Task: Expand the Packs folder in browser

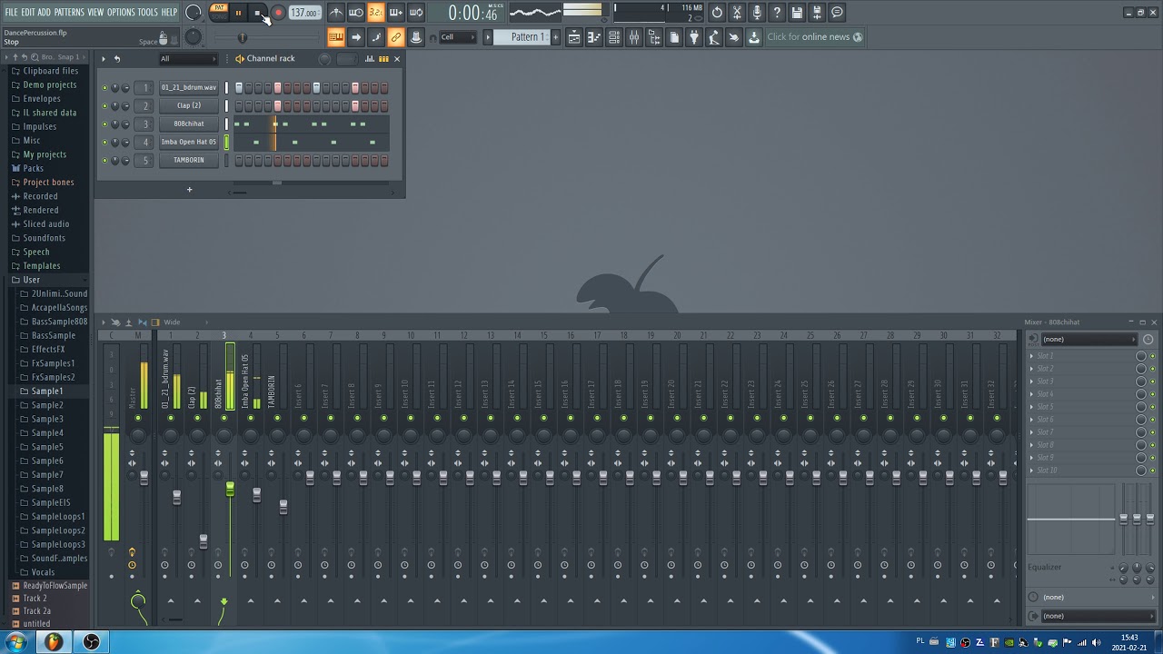Action: point(33,168)
